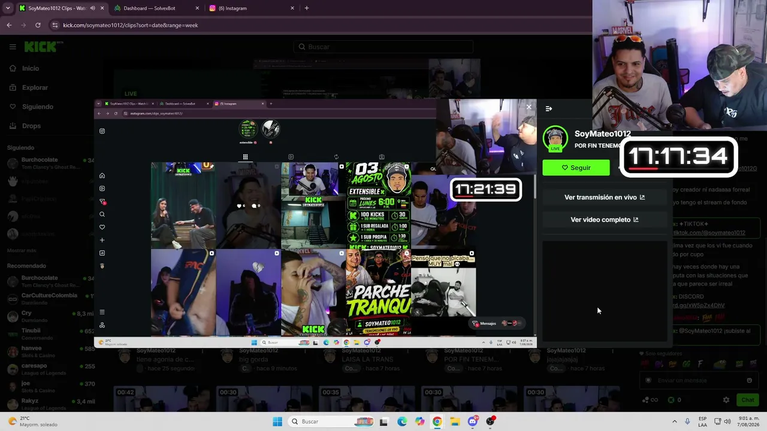Switch to Google Chrome in the taskbar

pos(437,421)
